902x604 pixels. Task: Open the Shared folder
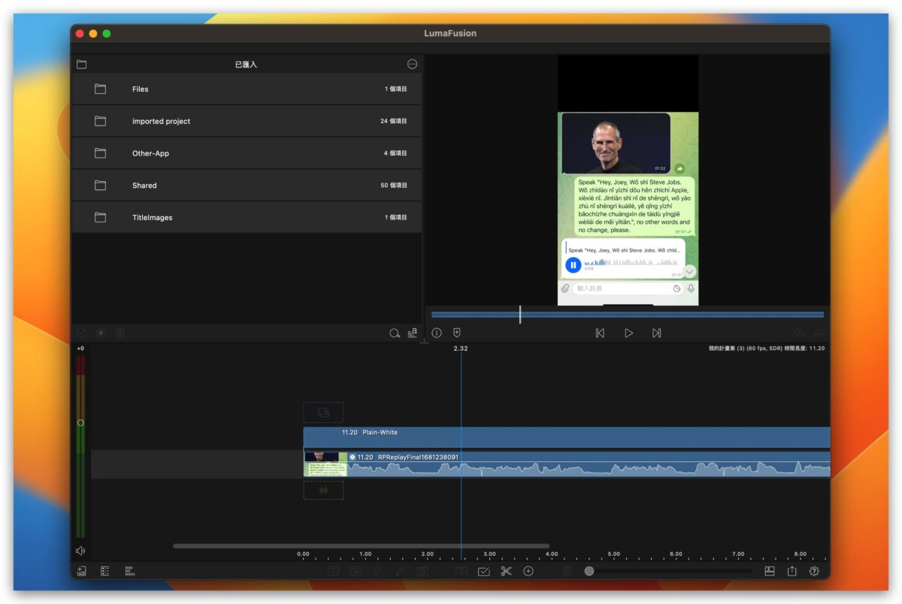coord(247,186)
